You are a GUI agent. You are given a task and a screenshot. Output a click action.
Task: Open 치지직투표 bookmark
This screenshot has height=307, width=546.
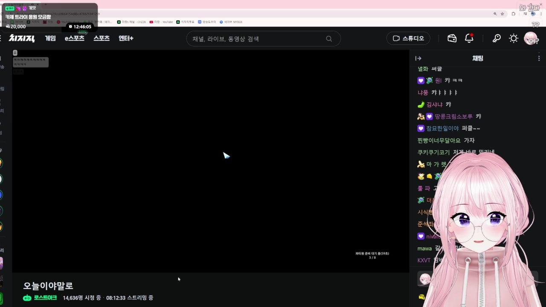185,22
